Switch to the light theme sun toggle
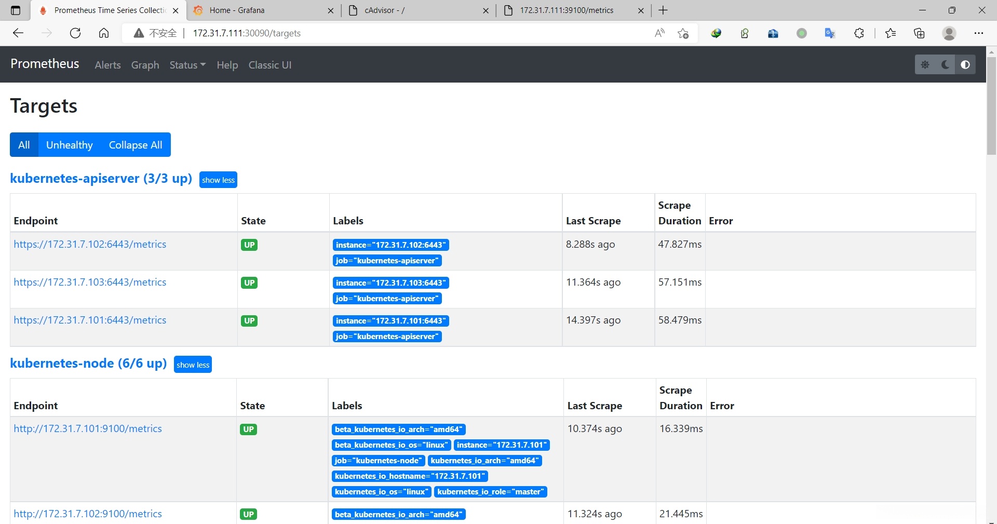997x524 pixels. pyautogui.click(x=925, y=65)
